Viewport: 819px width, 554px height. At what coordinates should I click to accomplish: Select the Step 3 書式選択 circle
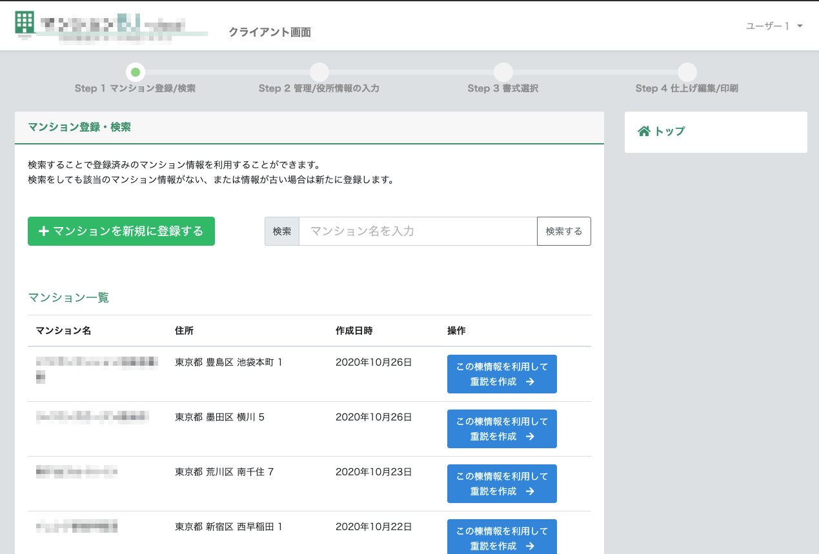click(x=503, y=73)
